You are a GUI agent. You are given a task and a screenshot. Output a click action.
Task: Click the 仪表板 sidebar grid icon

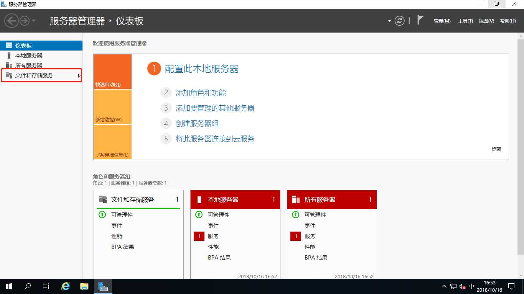(9, 46)
